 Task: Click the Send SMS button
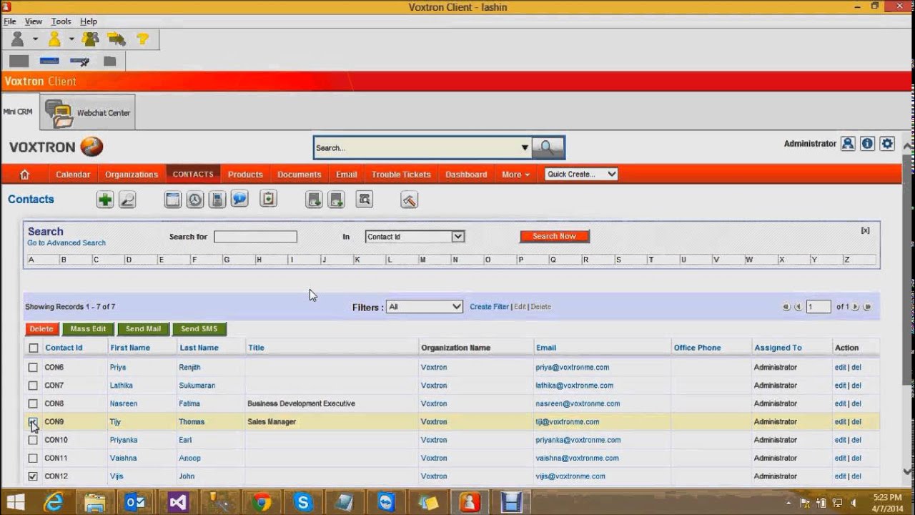199,329
